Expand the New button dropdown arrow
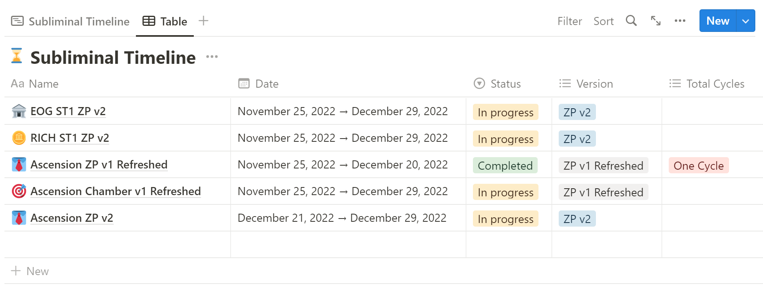Screen dimensions: 763x286 (x=746, y=21)
